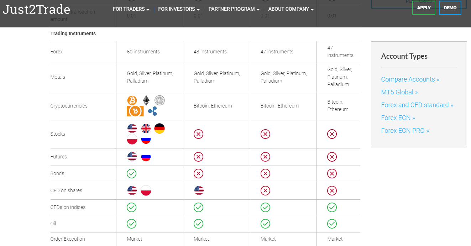The image size is (471, 246).
Task: Click the 'Stocks' row label
Action: [x=58, y=134]
